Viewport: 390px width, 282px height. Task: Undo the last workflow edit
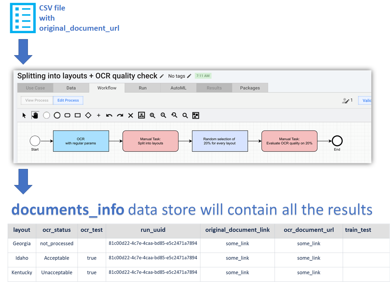[x=109, y=116]
